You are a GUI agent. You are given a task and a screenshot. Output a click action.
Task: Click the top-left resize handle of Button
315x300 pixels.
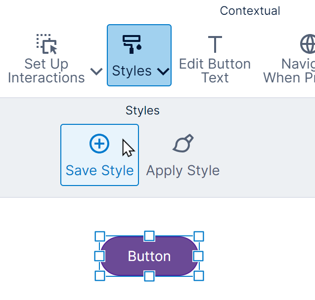pyautogui.click(x=99, y=236)
